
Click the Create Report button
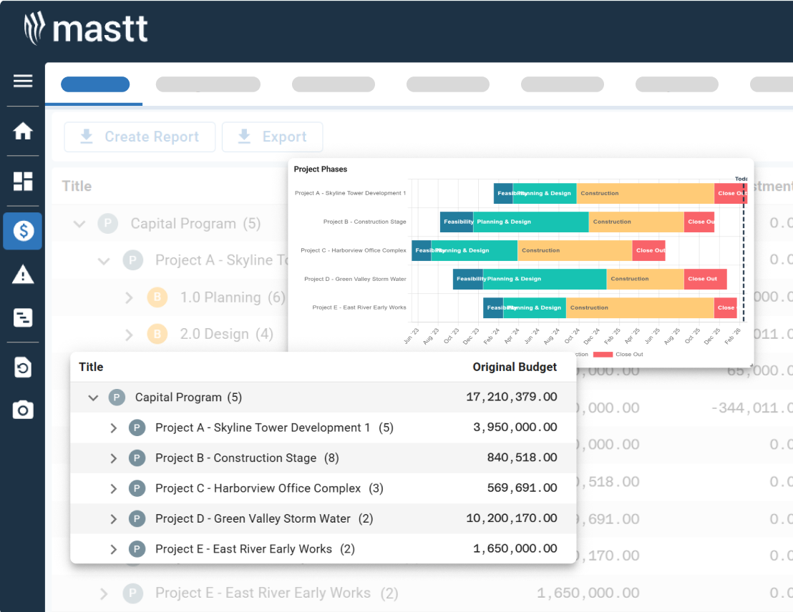140,137
